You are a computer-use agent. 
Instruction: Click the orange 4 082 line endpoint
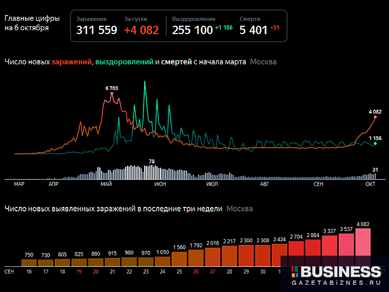tap(375, 117)
